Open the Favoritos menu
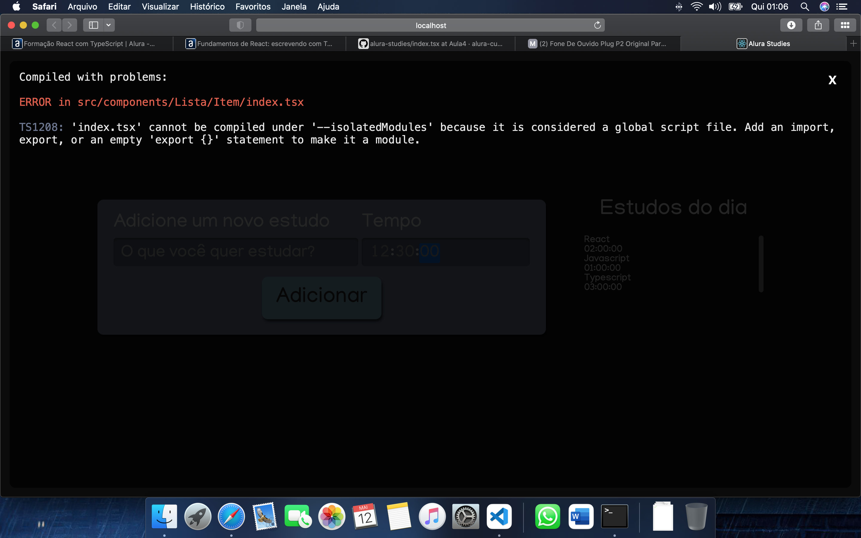The width and height of the screenshot is (861, 538). (253, 6)
